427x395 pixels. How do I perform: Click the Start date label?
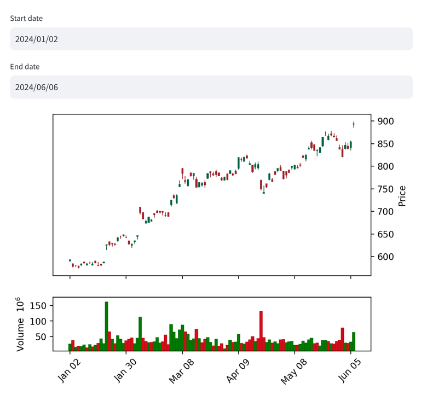[x=26, y=18]
